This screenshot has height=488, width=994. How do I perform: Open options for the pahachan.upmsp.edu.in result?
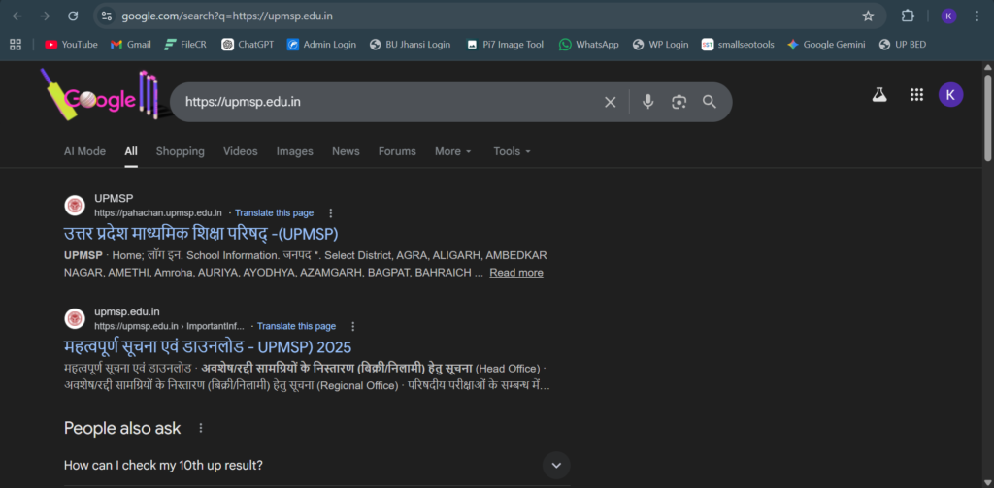coord(330,212)
